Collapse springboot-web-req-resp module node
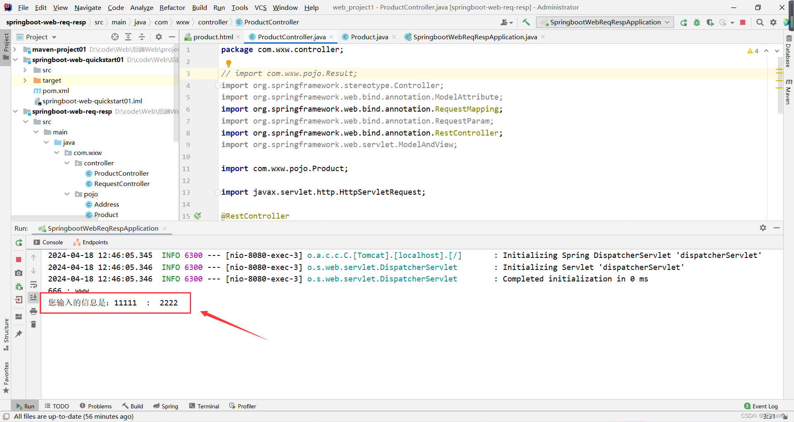This screenshot has width=794, height=422. click(x=15, y=112)
